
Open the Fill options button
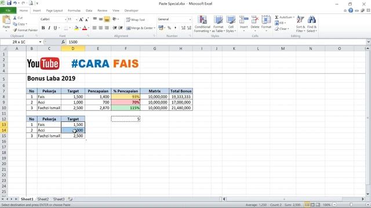(x=280, y=23)
